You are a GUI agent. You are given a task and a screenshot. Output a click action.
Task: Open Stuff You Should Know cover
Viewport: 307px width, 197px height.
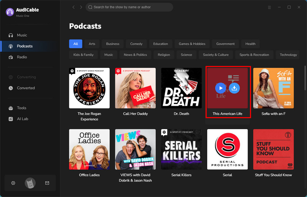click(x=273, y=149)
